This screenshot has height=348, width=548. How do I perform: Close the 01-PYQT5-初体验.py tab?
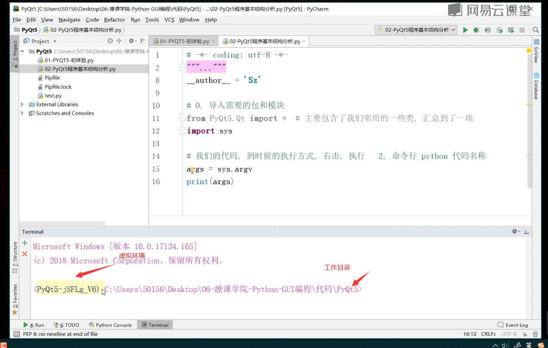pos(214,41)
